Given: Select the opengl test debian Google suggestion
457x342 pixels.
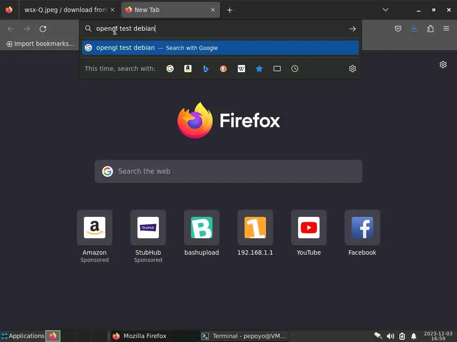Looking at the screenshot, I should tap(220, 48).
